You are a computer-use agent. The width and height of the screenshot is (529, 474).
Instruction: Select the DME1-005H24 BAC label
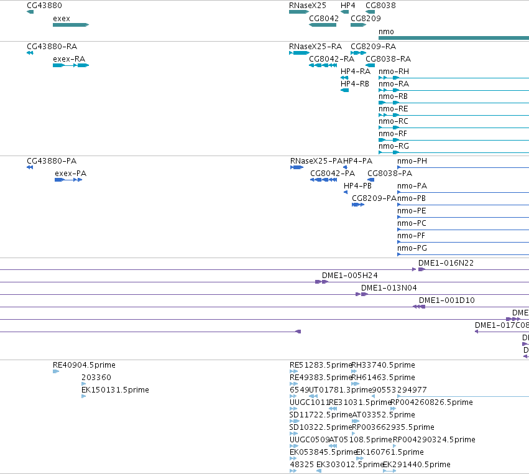click(349, 276)
